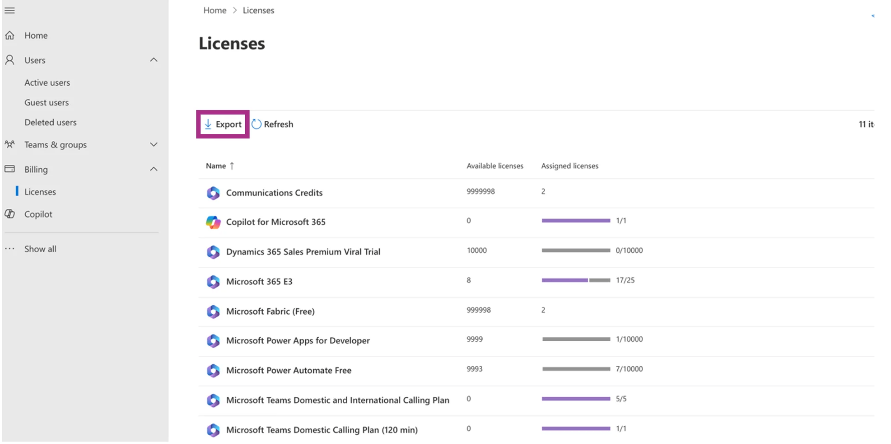Click the Dynamics 365 Sales Premium usage bar
The width and height of the screenshot is (891, 444).
576,250
